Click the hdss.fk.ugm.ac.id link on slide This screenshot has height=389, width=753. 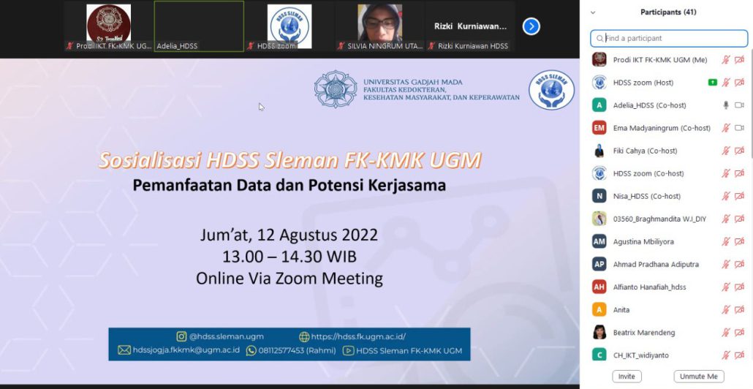point(358,336)
